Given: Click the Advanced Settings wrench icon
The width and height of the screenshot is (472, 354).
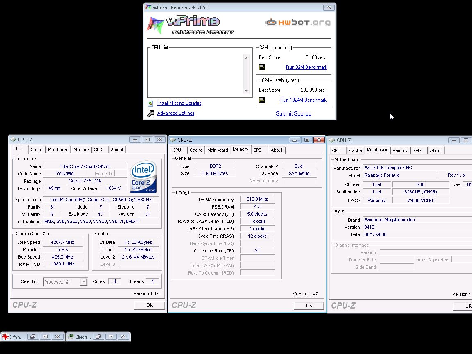Looking at the screenshot, I should (151, 113).
